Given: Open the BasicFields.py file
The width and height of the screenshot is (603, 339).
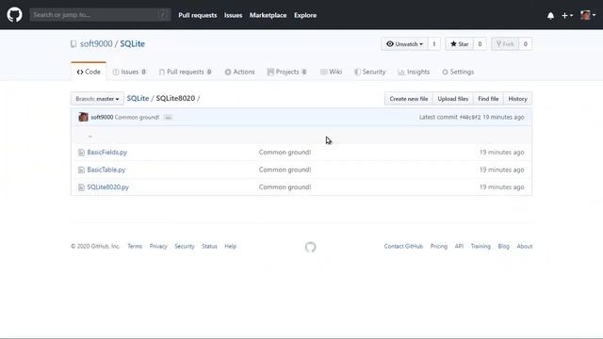Looking at the screenshot, I should pos(106,153).
